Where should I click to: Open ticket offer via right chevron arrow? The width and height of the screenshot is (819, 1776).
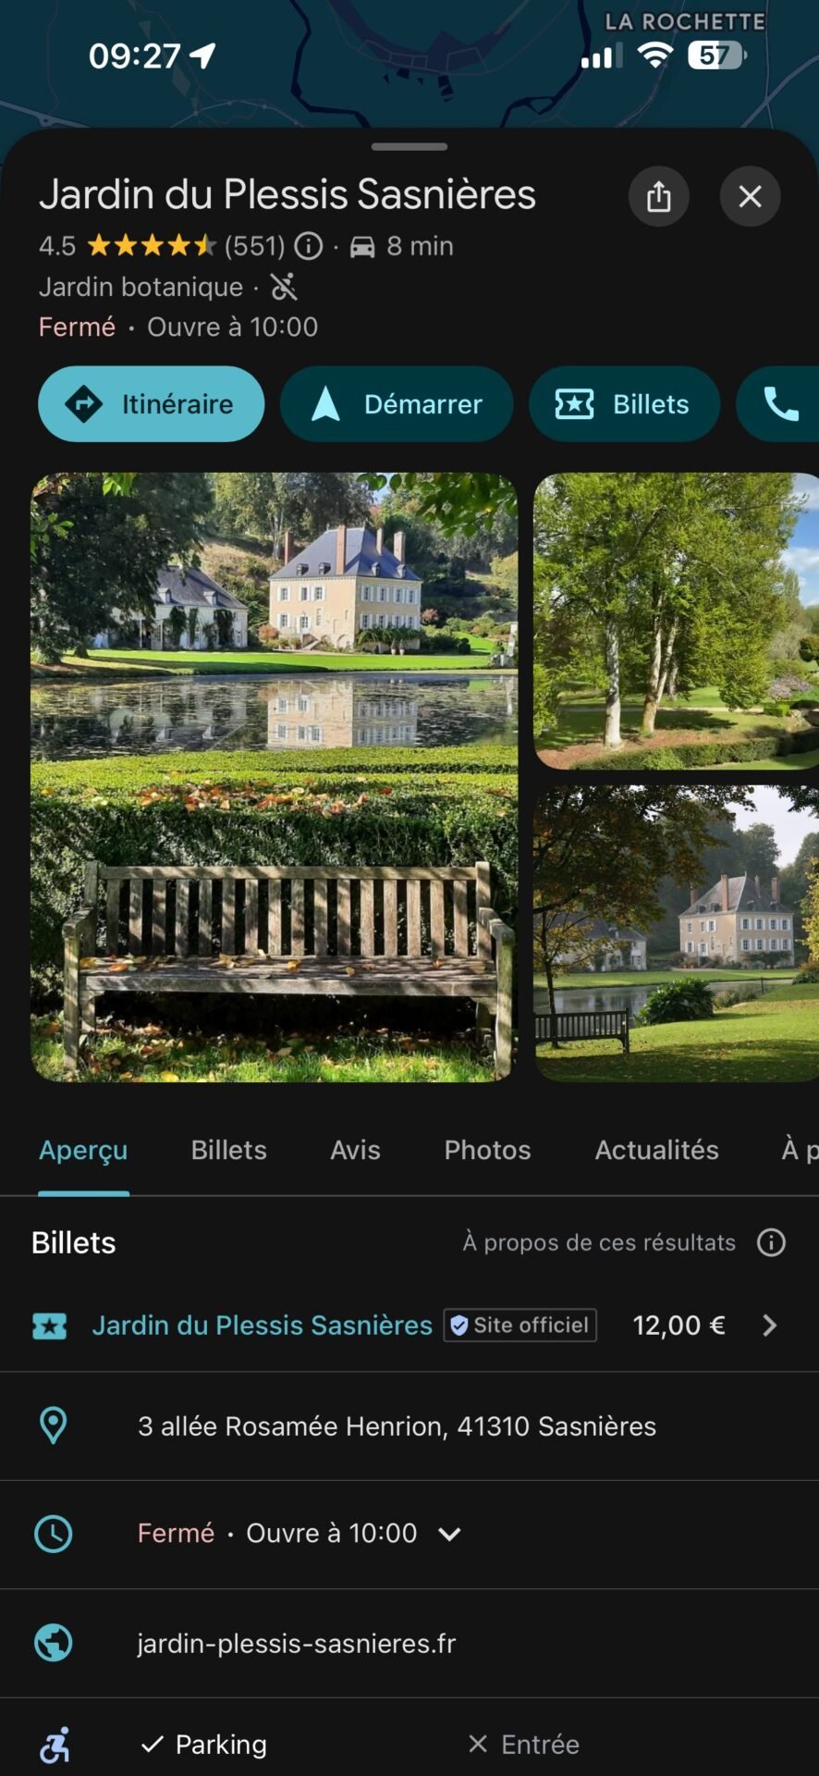[769, 1326]
